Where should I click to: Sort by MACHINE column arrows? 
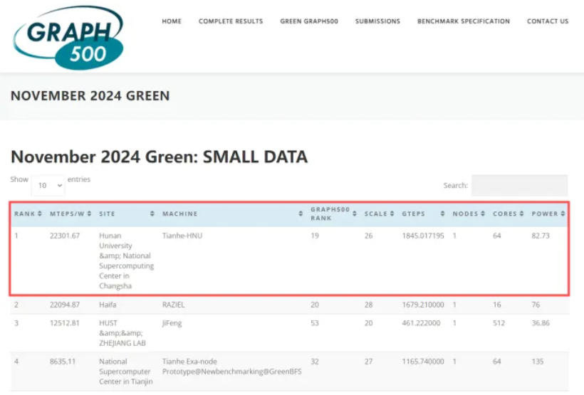coord(301,214)
